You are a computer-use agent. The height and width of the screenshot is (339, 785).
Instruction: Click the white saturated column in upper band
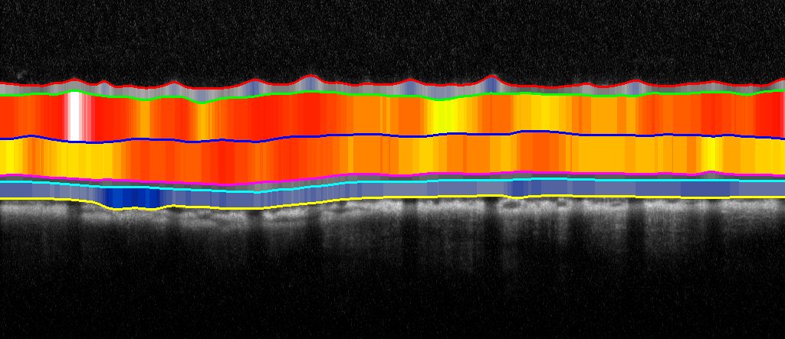pos(74,116)
